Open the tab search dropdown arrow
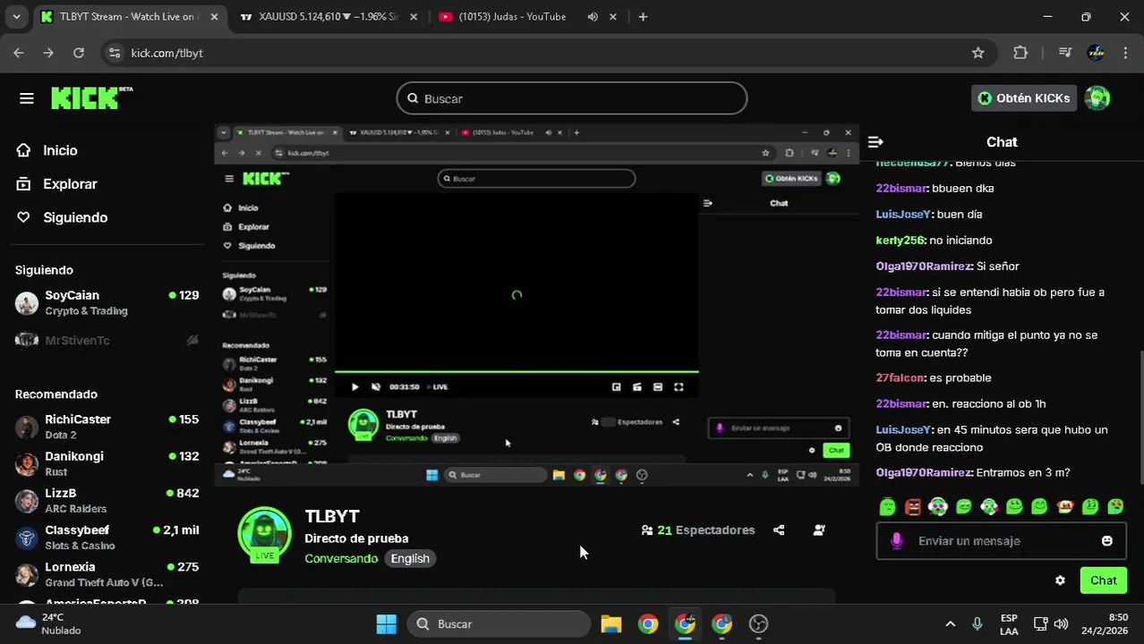Viewport: 1144px width, 644px height. [x=16, y=16]
